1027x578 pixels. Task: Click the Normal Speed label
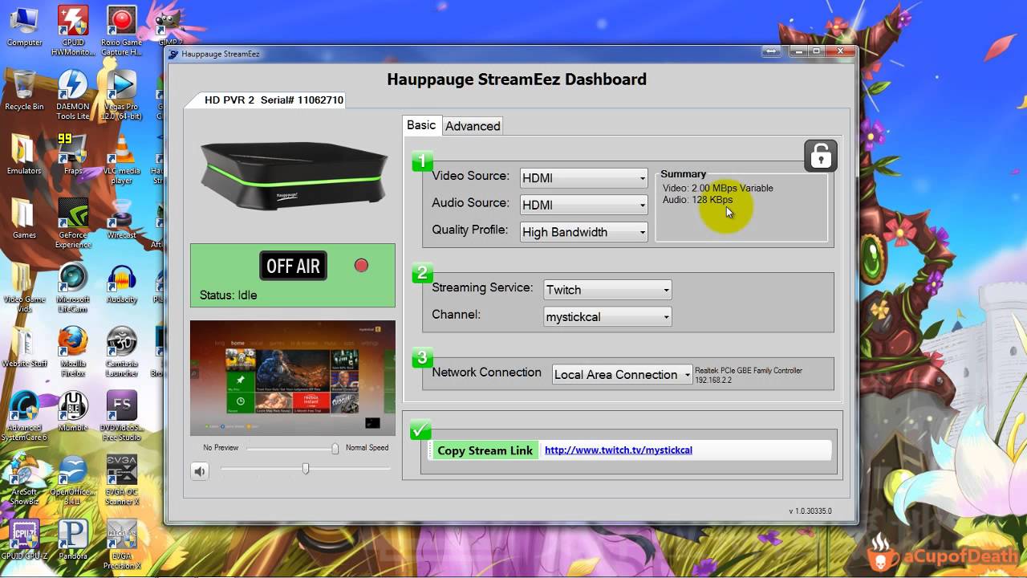[x=367, y=448]
